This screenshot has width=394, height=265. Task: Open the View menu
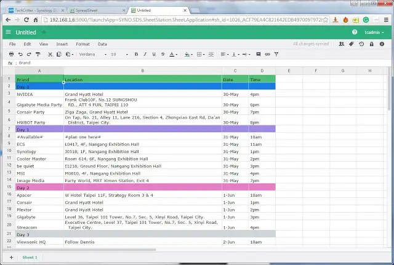point(44,44)
